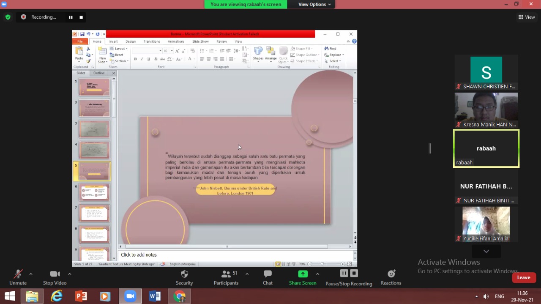
Task: Select the Normal view button in status bar
Action: 278,264
